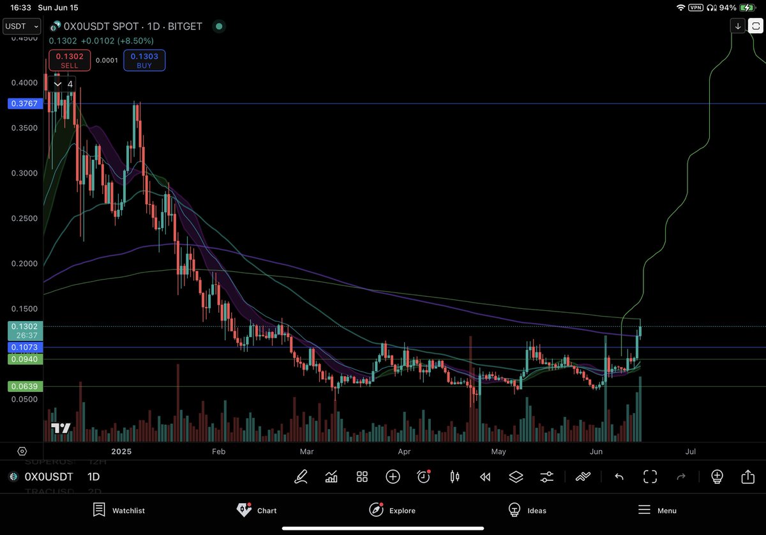Tap the rounded square icon top right
Viewport: 766px width, 535px height.
(755, 26)
